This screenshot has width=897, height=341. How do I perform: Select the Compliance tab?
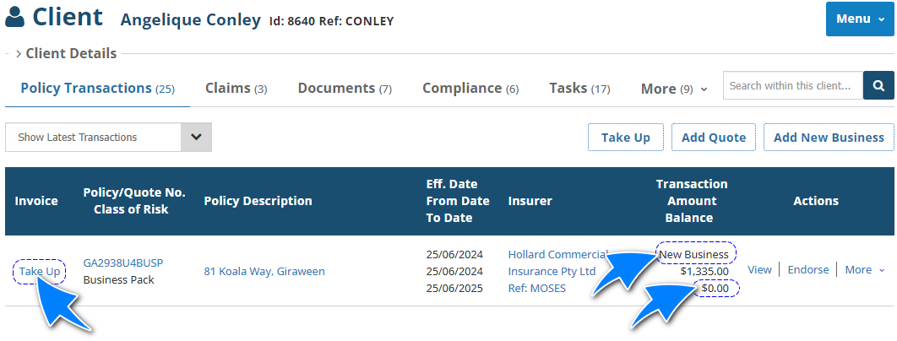(x=470, y=88)
